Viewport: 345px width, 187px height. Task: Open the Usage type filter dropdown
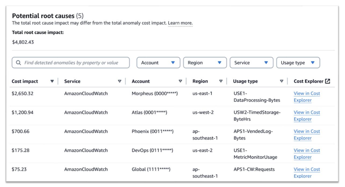[x=298, y=62]
